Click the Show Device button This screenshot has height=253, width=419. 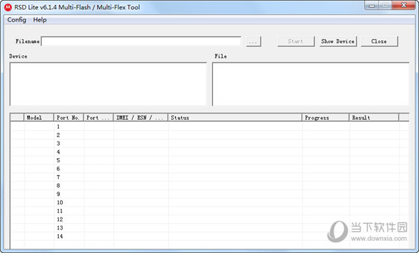[x=338, y=41]
